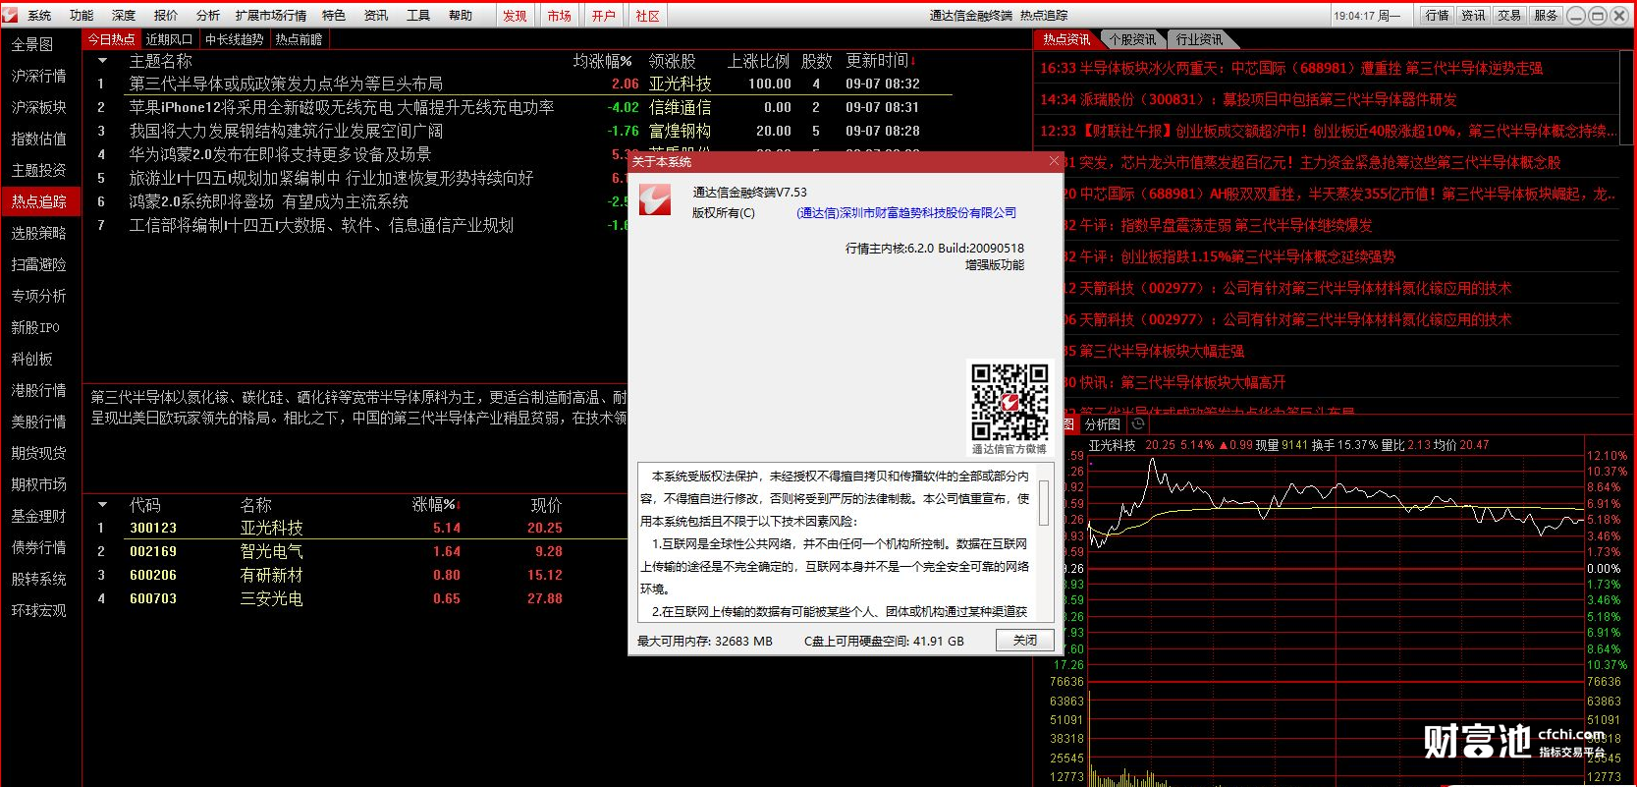Select 环球宏观 in the left sidebar
1637x787 pixels.
39,610
